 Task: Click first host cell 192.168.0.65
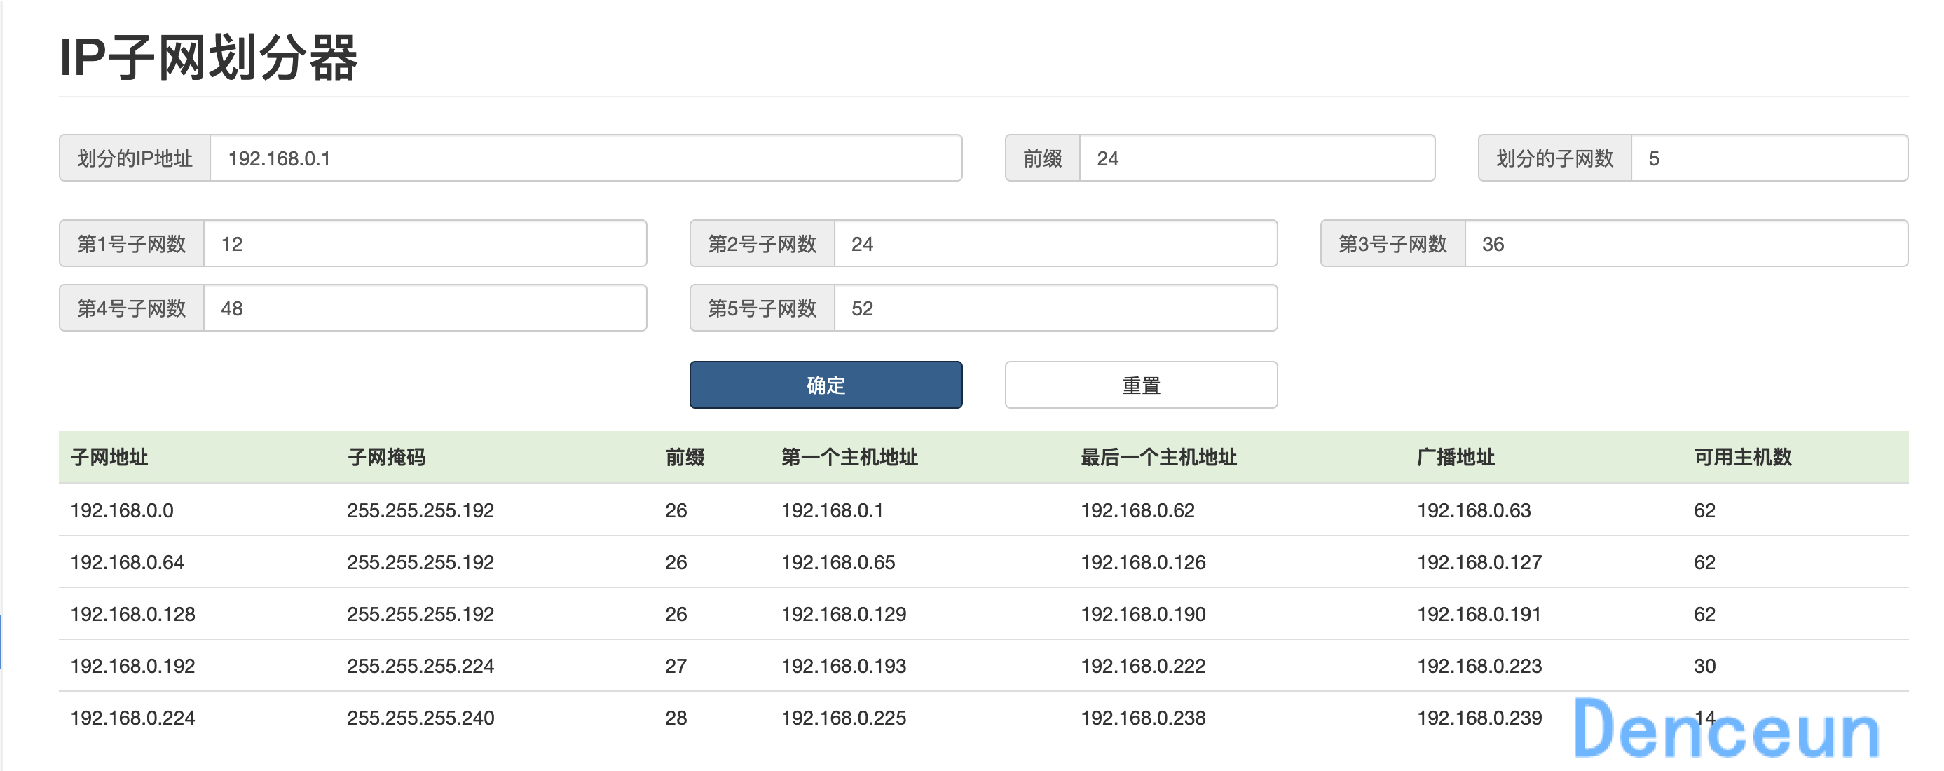tap(837, 563)
